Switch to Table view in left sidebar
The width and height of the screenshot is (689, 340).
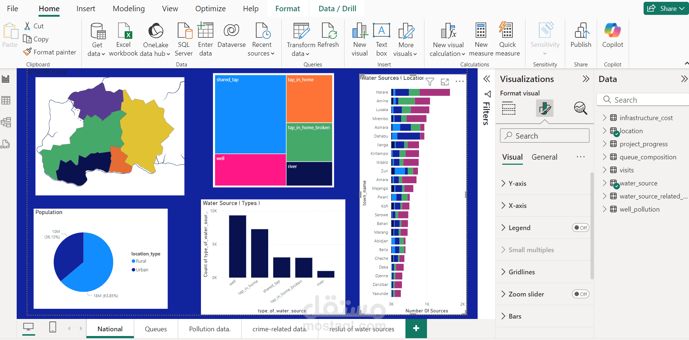point(6,101)
